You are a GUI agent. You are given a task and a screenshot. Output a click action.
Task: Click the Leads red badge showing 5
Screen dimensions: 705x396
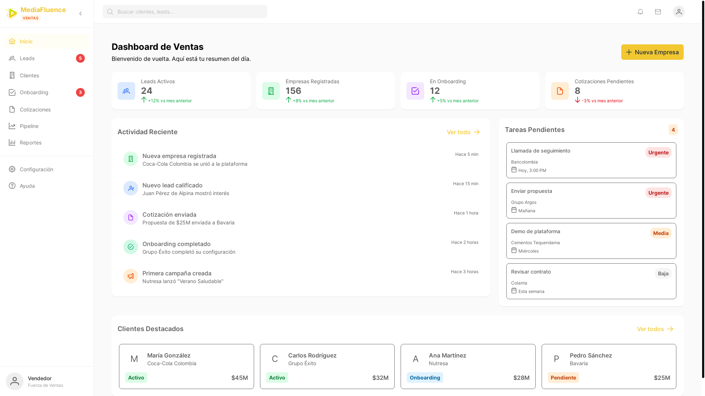[80, 58]
